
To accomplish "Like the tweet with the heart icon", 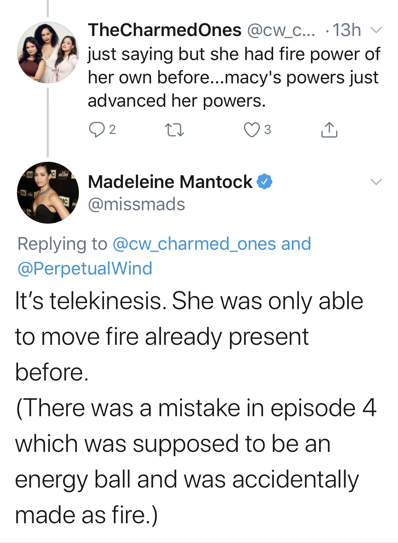I will coord(252,130).
